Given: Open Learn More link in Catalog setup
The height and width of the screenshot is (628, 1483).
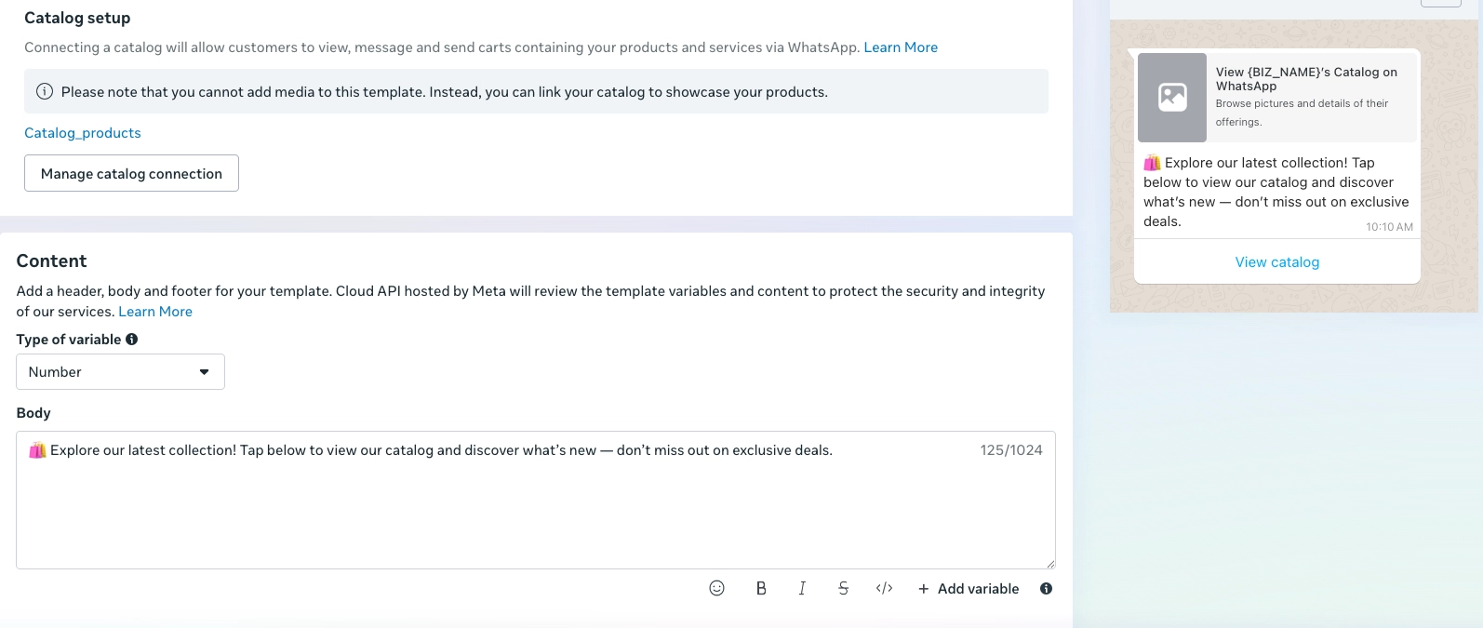Looking at the screenshot, I should (900, 47).
